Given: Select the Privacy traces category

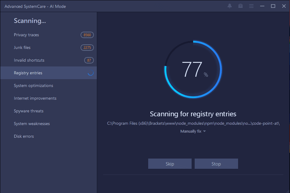Looking at the screenshot, I should coord(26,35).
